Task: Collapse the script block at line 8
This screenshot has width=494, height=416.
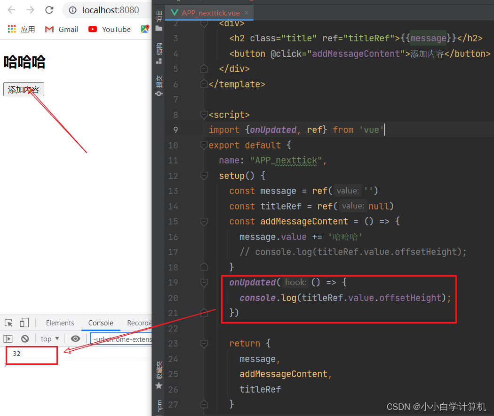Action: pyautogui.click(x=204, y=115)
